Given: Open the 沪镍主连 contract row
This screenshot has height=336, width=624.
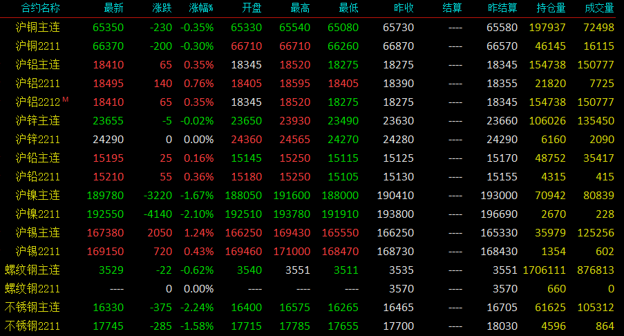Looking at the screenshot, I should click(x=312, y=196).
